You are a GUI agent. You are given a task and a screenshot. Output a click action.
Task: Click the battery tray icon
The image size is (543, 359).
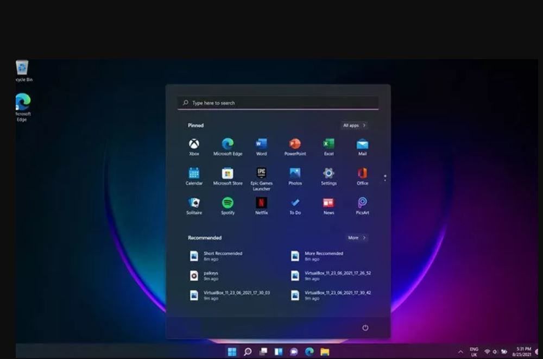(504, 352)
